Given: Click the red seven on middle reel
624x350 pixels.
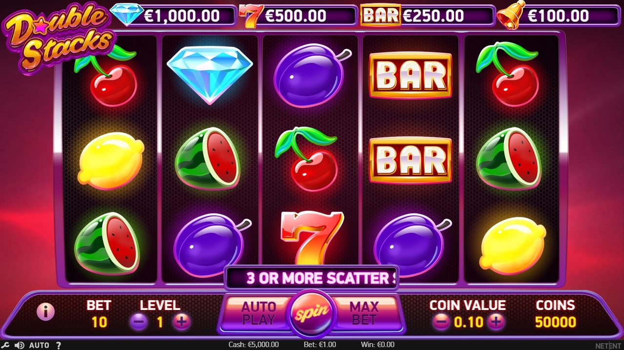Looking at the screenshot, I should 311,238.
